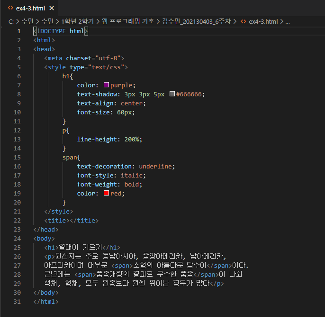Click the h1{ selector line
Image resolution: width=325 pixels, height=317 pixels.
point(68,76)
